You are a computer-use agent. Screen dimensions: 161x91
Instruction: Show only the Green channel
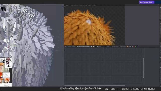click(x=136, y=47)
